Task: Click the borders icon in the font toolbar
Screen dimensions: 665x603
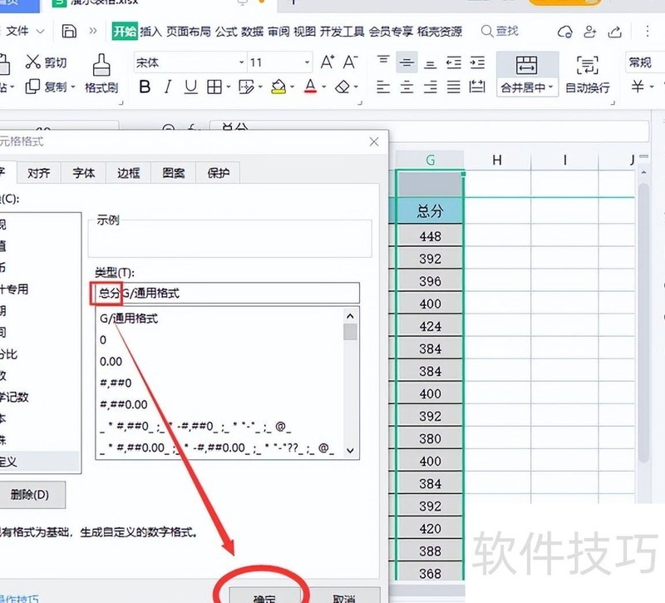Action: pyautogui.click(x=214, y=86)
